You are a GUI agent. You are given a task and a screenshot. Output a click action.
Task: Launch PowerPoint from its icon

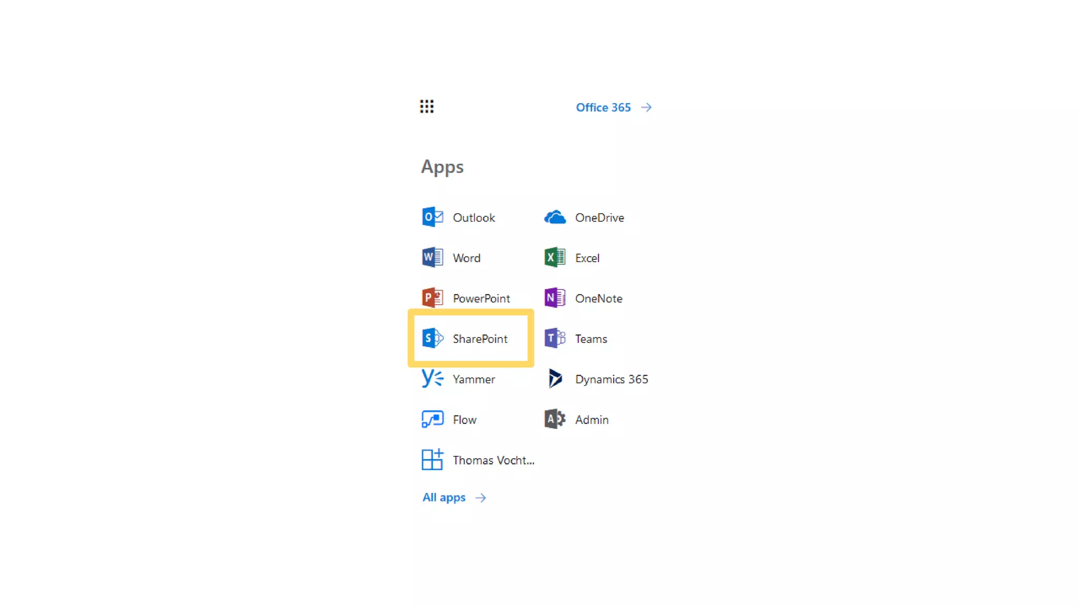tap(432, 298)
